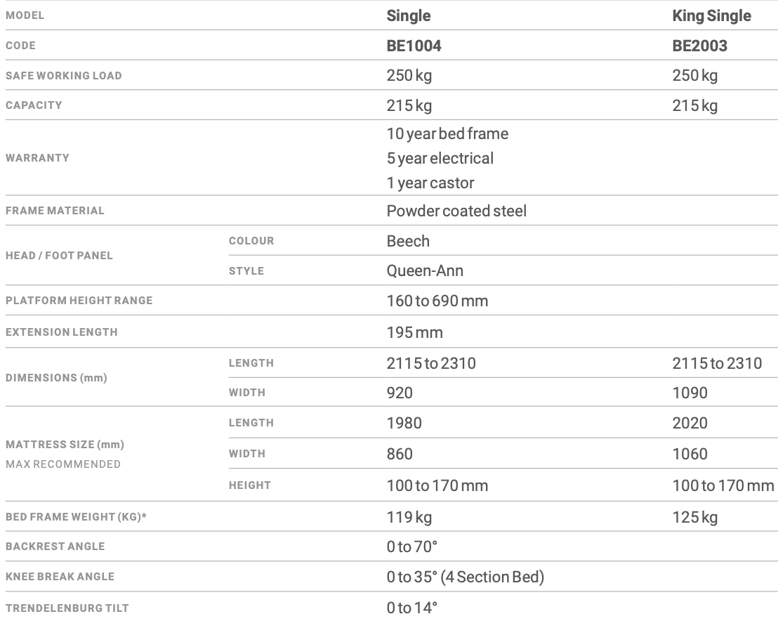778x621 pixels.
Task: Select the King Single mattress length 2020
Action: (690, 423)
